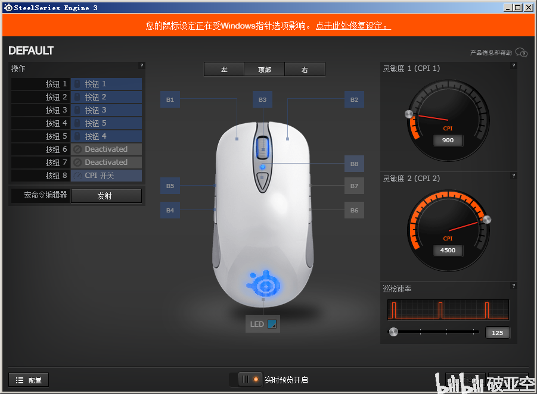Open assignment for 按钮 2 row

click(x=106, y=97)
